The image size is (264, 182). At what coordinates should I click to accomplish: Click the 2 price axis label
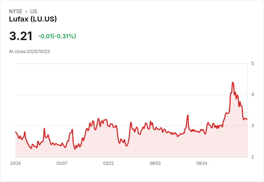pyautogui.click(x=253, y=157)
